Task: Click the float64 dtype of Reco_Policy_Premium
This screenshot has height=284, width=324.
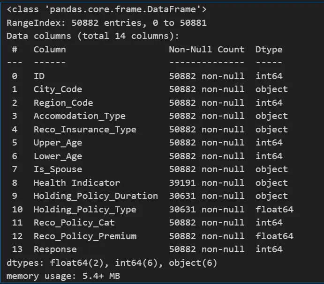Action: [274, 236]
